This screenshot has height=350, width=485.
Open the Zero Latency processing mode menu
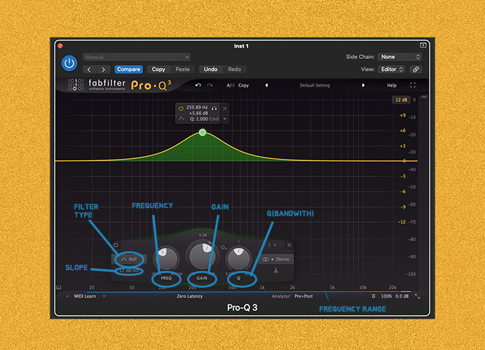click(190, 296)
